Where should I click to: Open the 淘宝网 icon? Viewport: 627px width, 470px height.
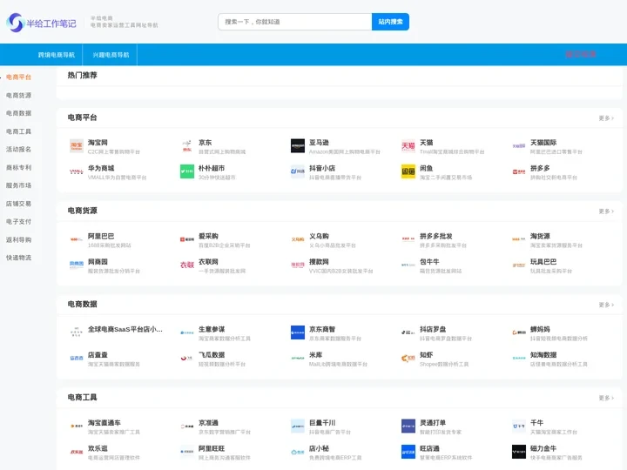[77, 146]
